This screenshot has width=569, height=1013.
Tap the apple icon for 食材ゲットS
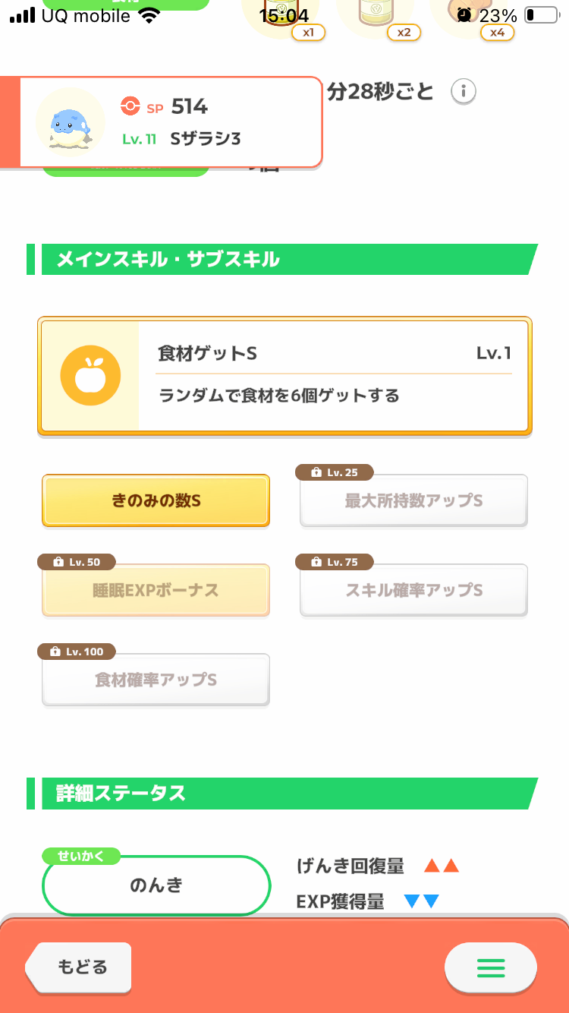pyautogui.click(x=90, y=376)
